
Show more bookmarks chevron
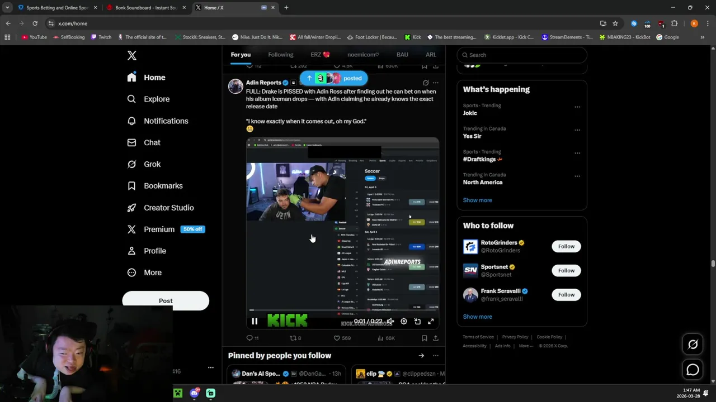(703, 37)
